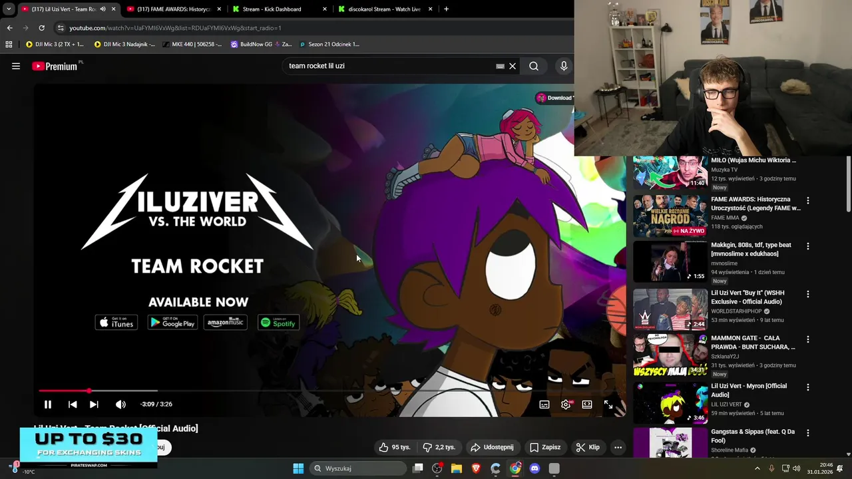This screenshot has width=852, height=479.
Task: Pause the Team Rocket video
Action: 48,404
